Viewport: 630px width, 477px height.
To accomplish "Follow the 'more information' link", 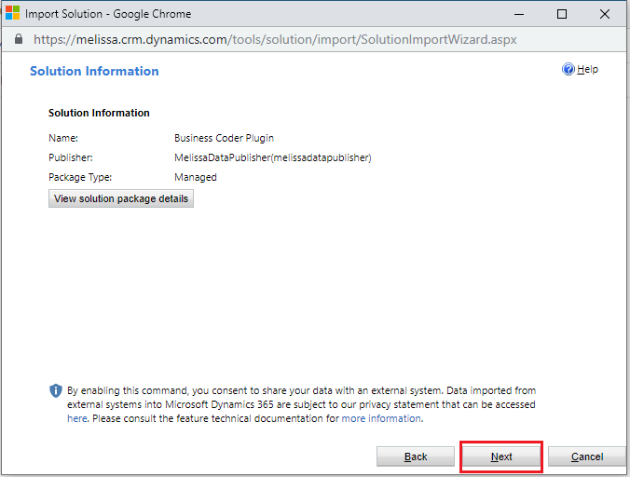I will pos(381,419).
